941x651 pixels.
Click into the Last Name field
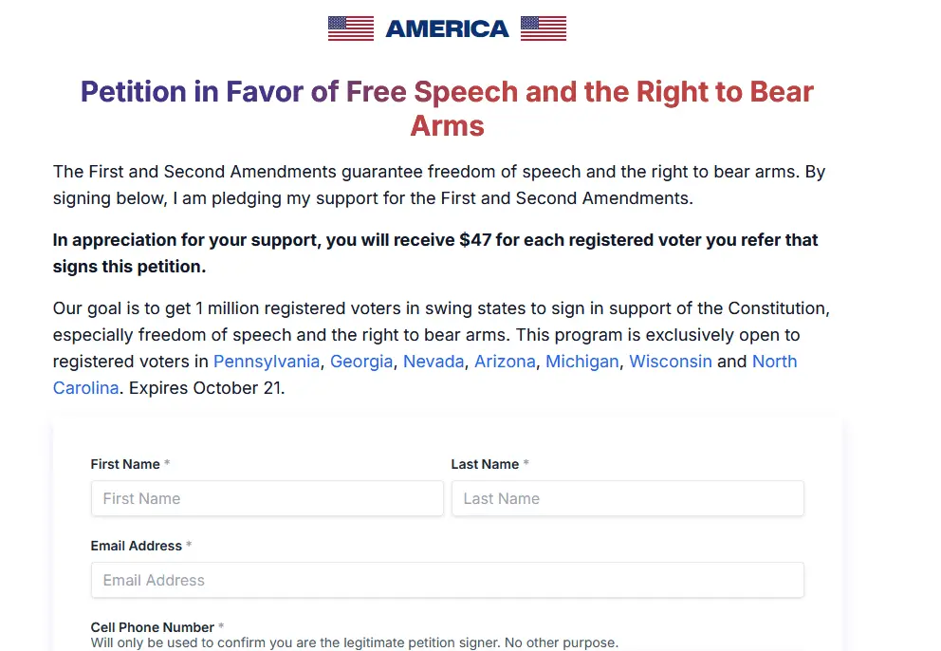(627, 498)
